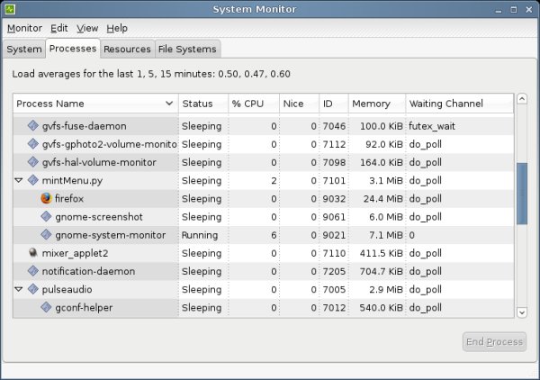Sort processes by Memory column header
Screen dimensions: 540x380
click(371, 104)
